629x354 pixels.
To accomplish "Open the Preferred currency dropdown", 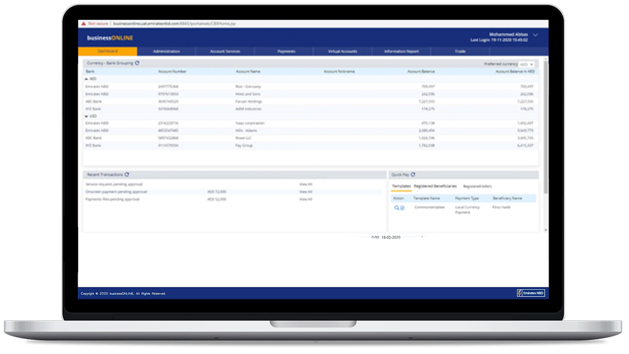I will pyautogui.click(x=526, y=64).
